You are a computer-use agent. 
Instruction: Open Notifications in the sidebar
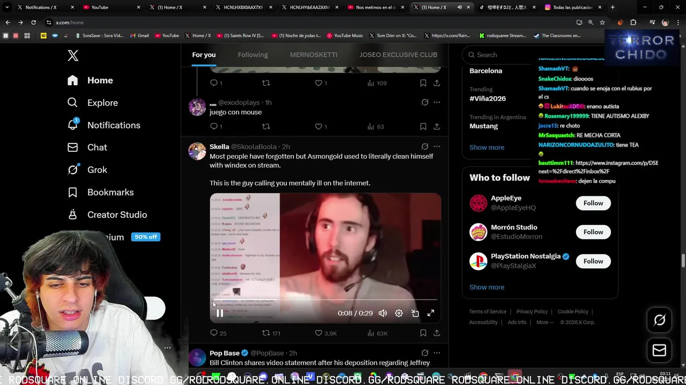[x=103, y=125]
